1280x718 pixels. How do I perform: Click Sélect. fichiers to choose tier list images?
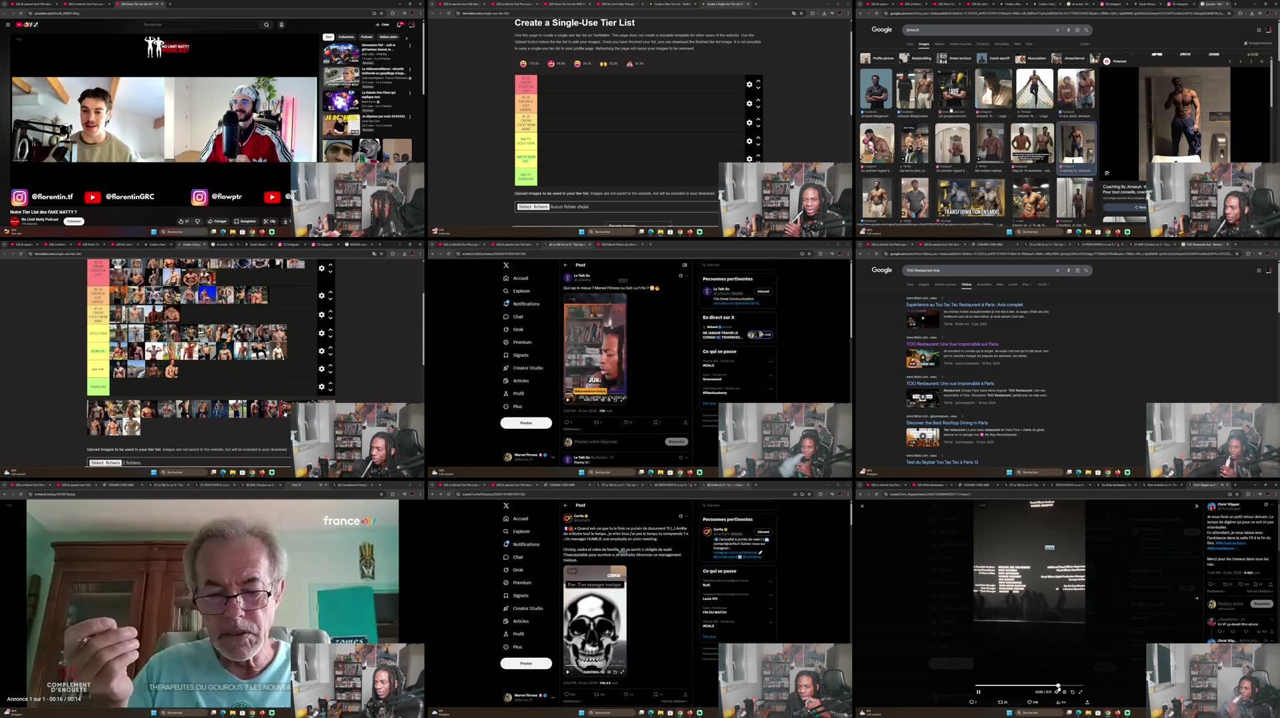[533, 206]
